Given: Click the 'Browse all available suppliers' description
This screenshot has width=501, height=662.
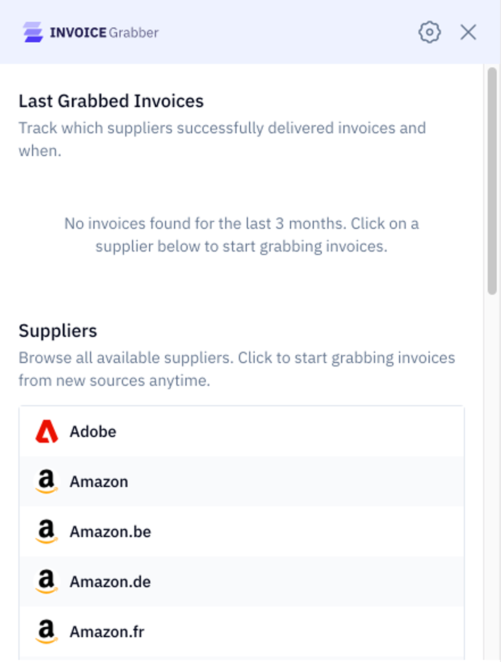Looking at the screenshot, I should pyautogui.click(x=237, y=369).
